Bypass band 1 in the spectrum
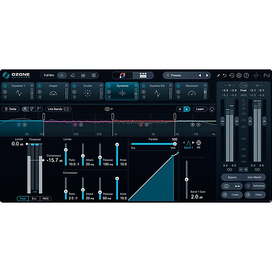The width and height of the screenshot is (272, 272). tap(19, 125)
